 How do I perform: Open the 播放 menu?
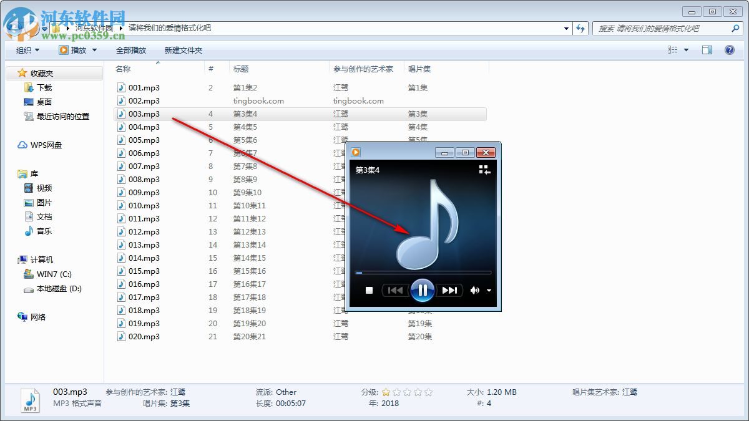[78, 50]
